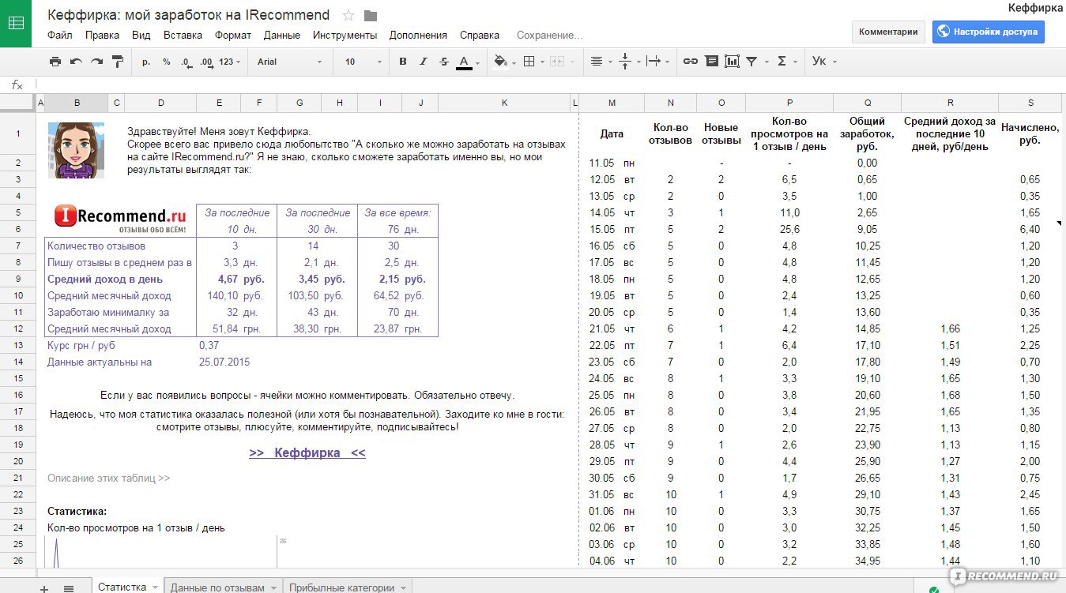The width and height of the screenshot is (1066, 593).
Task: Follow the >> Кеффирка << link
Action: (x=307, y=452)
